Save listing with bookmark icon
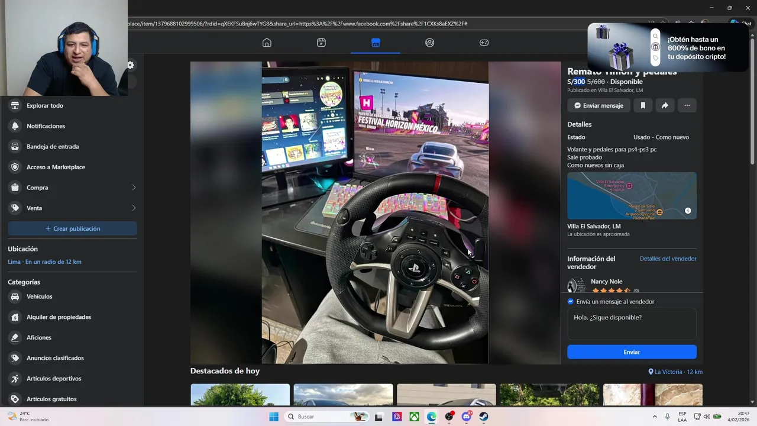The width and height of the screenshot is (757, 426). [643, 105]
